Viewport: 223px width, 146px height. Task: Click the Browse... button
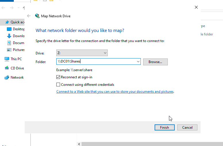pyautogui.click(x=155, y=62)
